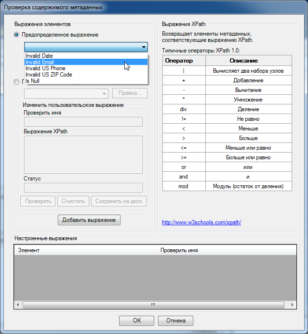
Task: Click the Добавить выражение button
Action: pyautogui.click(x=89, y=220)
